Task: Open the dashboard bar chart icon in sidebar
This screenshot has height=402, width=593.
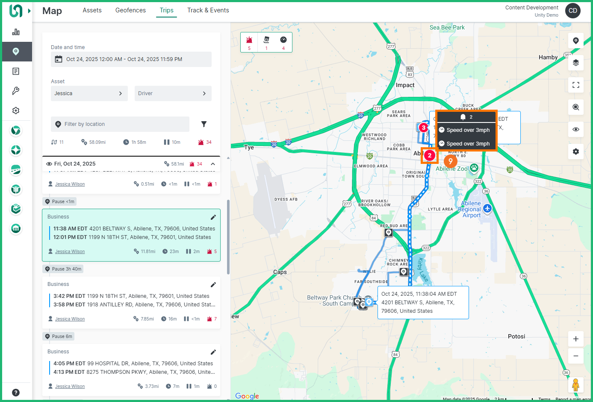Action: (x=16, y=32)
